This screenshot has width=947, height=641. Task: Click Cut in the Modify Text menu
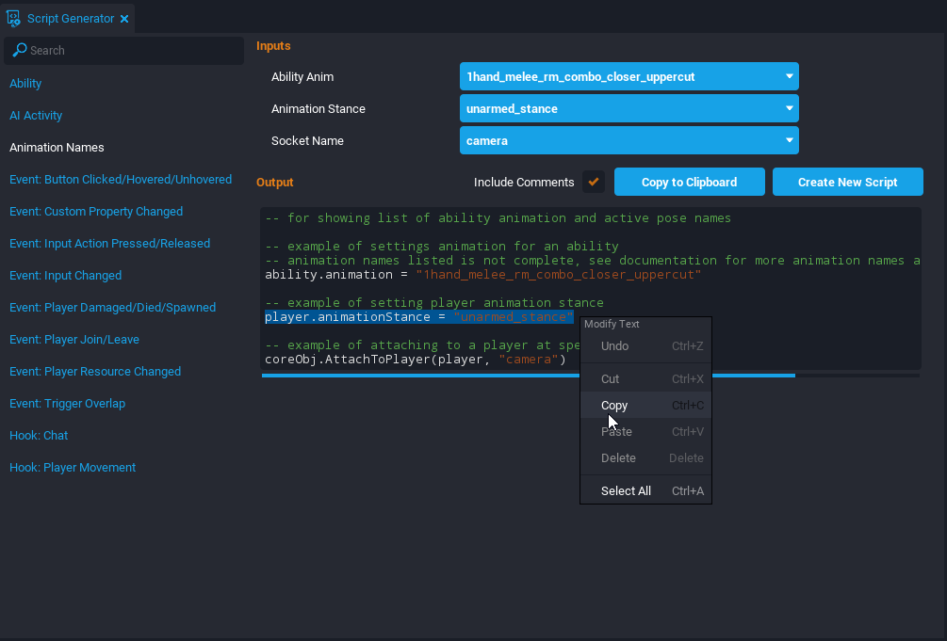(x=611, y=379)
